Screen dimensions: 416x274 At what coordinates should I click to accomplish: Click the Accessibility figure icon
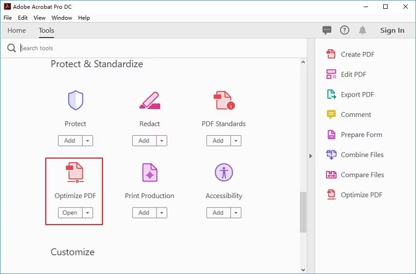coord(224,173)
